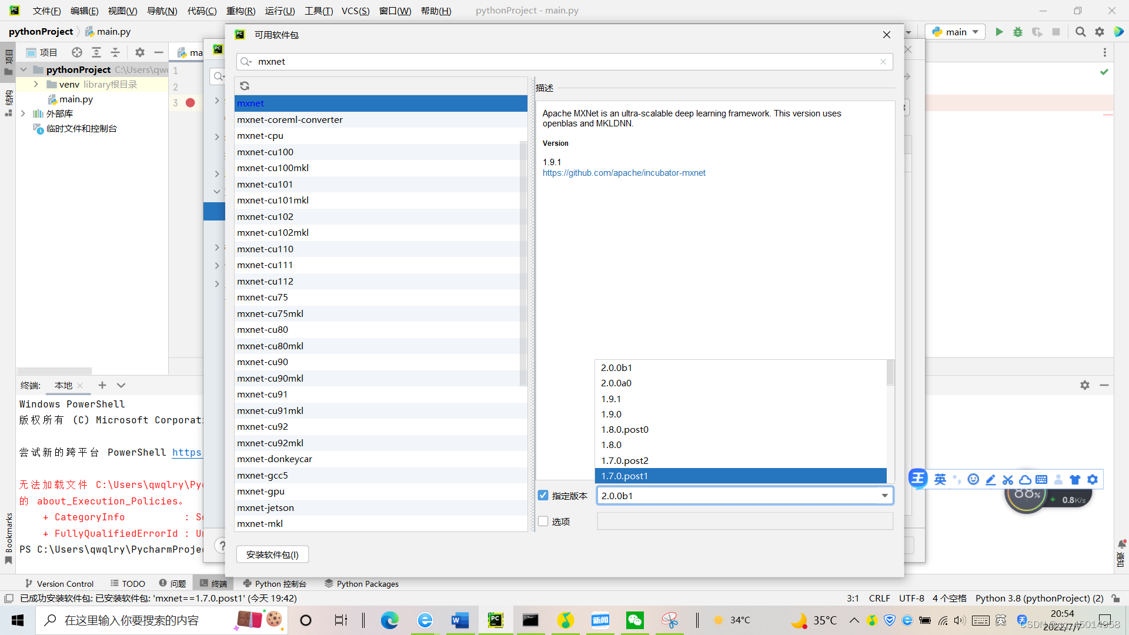Expand the venv folder node
The width and height of the screenshot is (1129, 635).
click(x=36, y=84)
